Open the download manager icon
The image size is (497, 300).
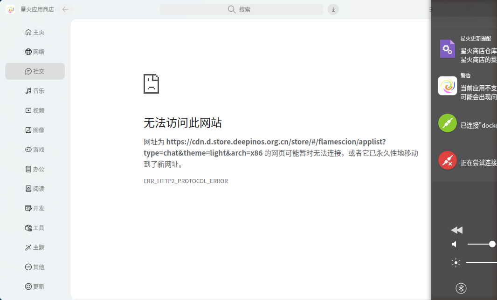333,9
